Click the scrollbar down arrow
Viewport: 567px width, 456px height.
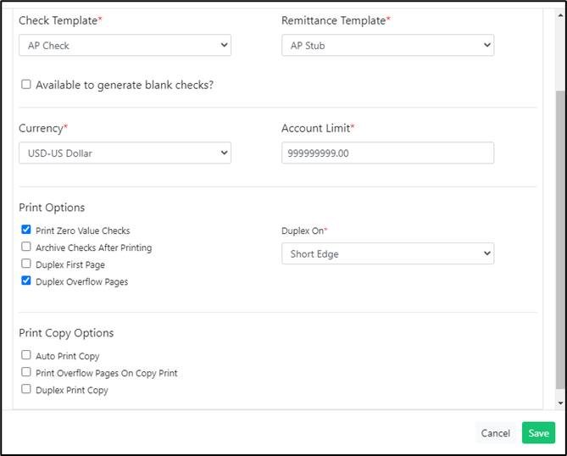560,403
